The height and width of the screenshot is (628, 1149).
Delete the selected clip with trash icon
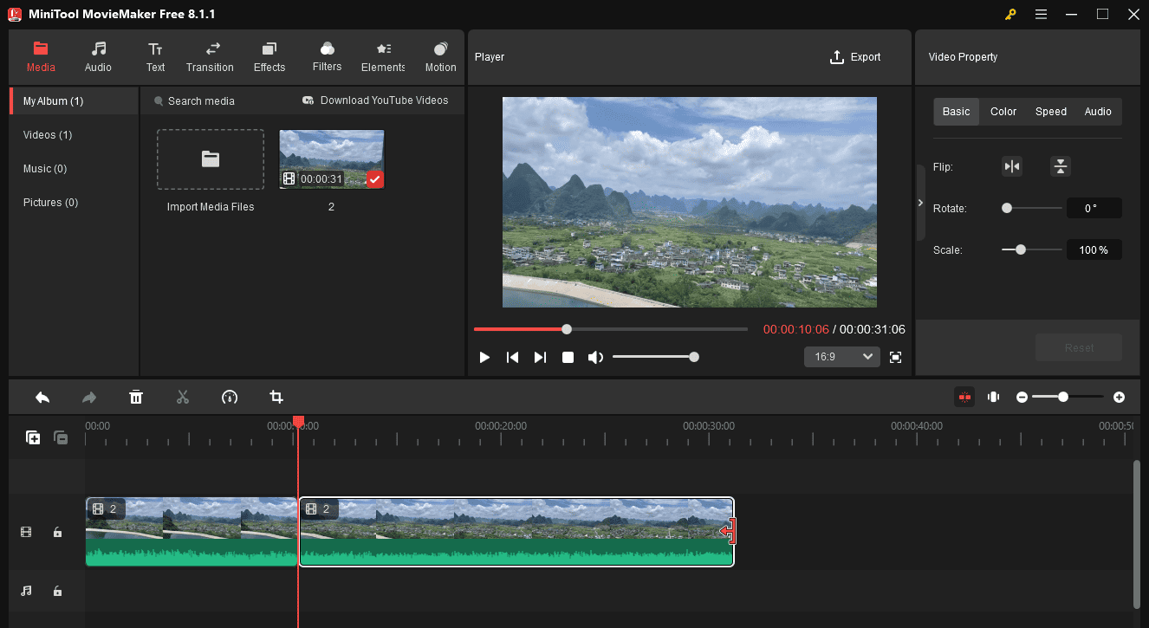136,398
